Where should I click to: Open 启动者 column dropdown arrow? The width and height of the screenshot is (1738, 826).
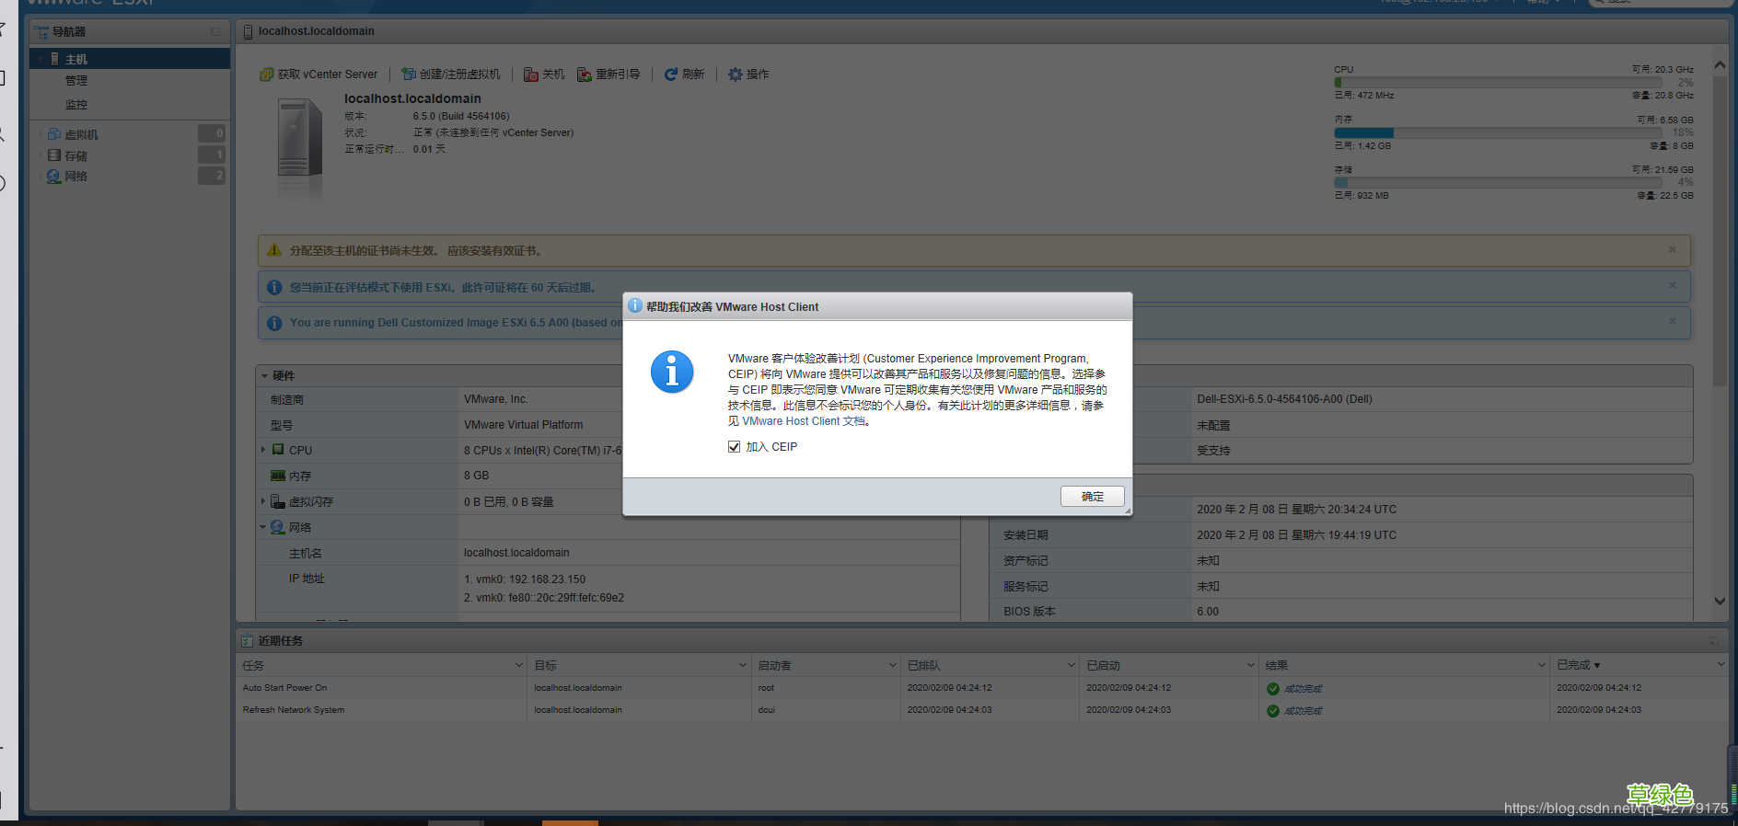892,665
